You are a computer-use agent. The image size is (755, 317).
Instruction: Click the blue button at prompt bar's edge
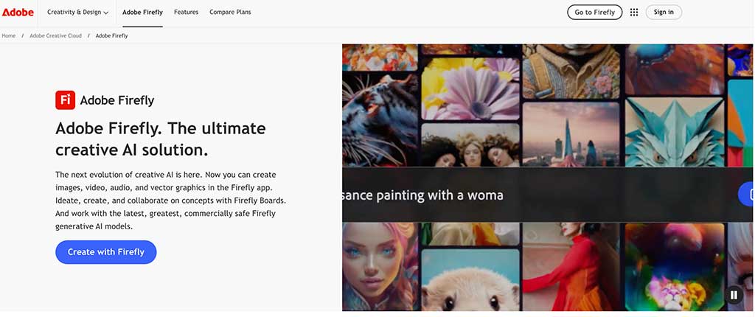tap(746, 195)
